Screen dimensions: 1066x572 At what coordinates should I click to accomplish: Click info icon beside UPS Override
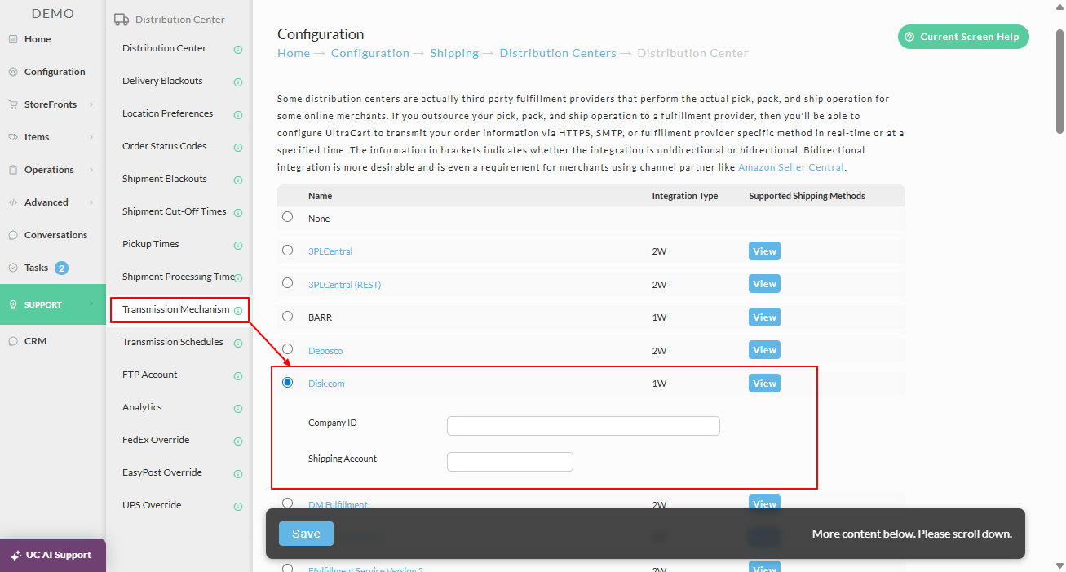tap(238, 507)
